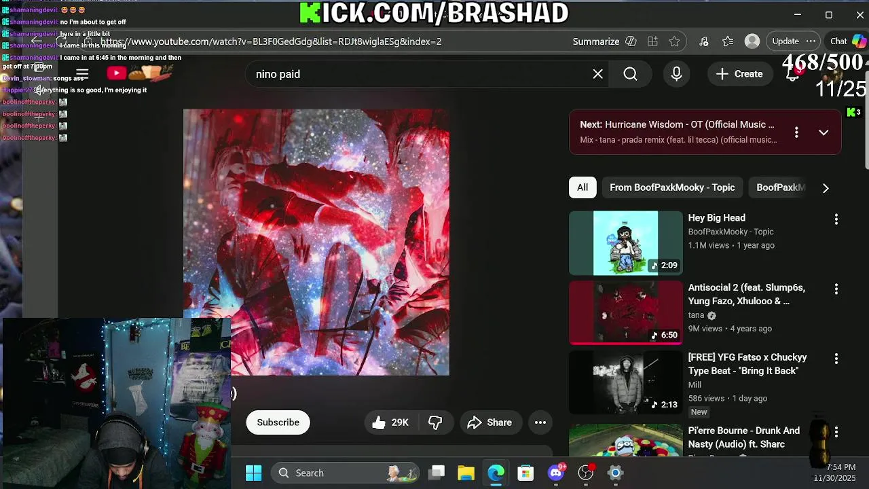The image size is (869, 489).
Task: Open File Explorer from taskbar
Action: (466, 473)
